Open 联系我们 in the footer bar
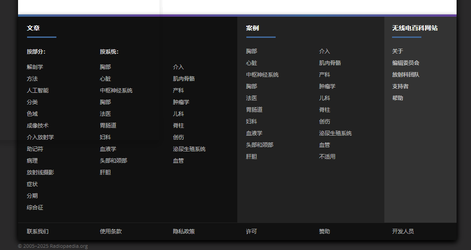This screenshot has height=250, width=471. click(x=37, y=231)
